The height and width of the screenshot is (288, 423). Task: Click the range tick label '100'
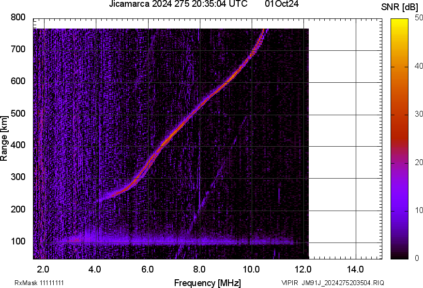18,241
